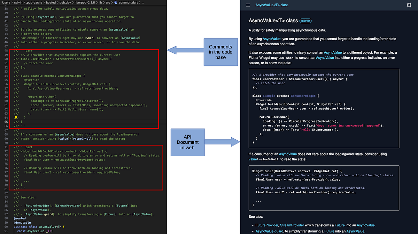The width and height of the screenshot is (418, 234).
Task: Follow the AsyncValue.guard link under See also
Action: pyautogui.click(x=269, y=232)
